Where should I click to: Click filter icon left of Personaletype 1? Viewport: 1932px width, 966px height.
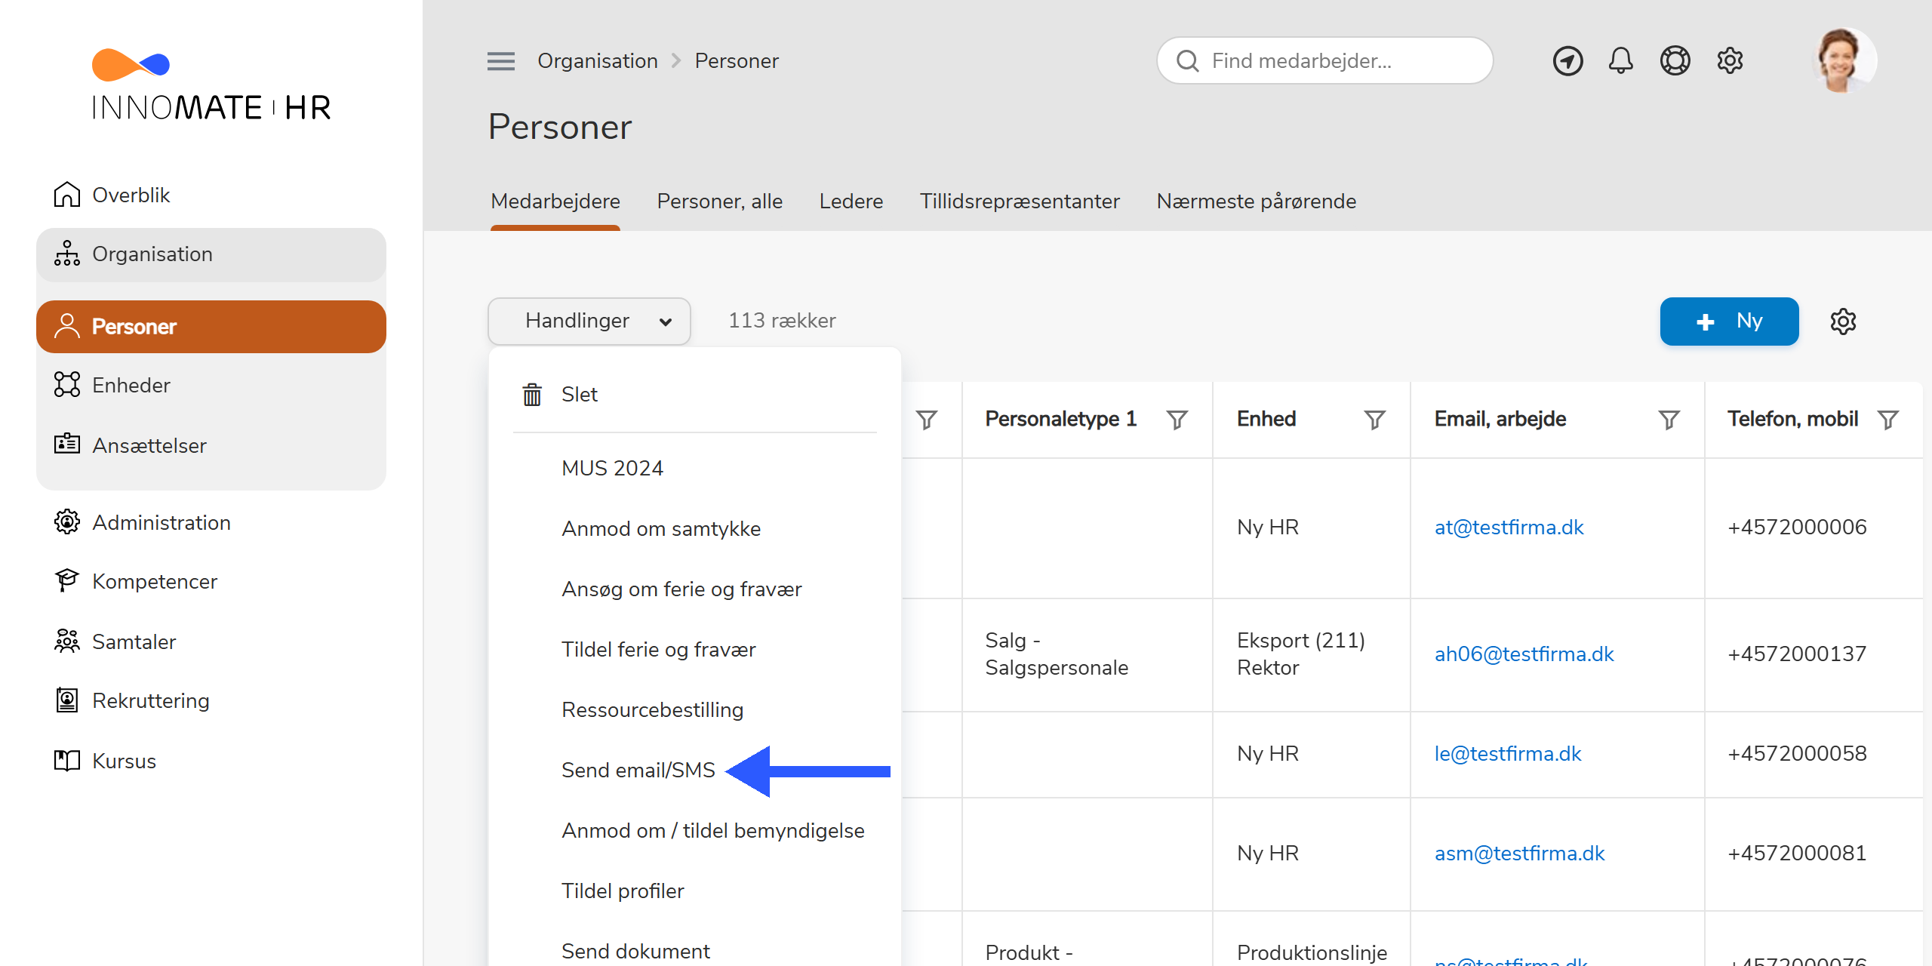tap(927, 420)
